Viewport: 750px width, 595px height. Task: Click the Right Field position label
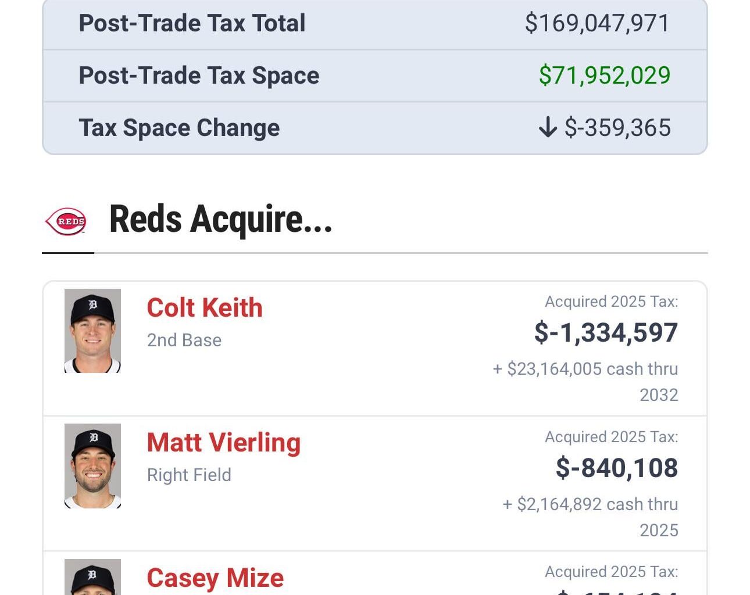point(188,475)
